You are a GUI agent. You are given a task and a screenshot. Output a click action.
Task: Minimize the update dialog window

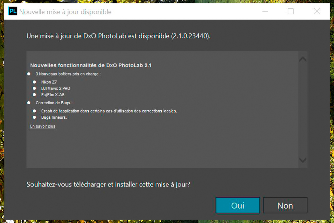pyautogui.click(x=265, y=11)
